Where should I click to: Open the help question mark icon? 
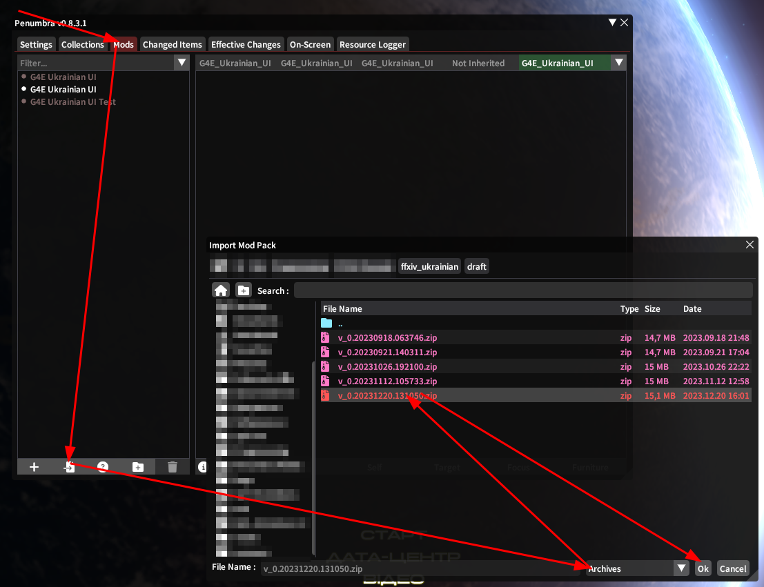point(103,467)
